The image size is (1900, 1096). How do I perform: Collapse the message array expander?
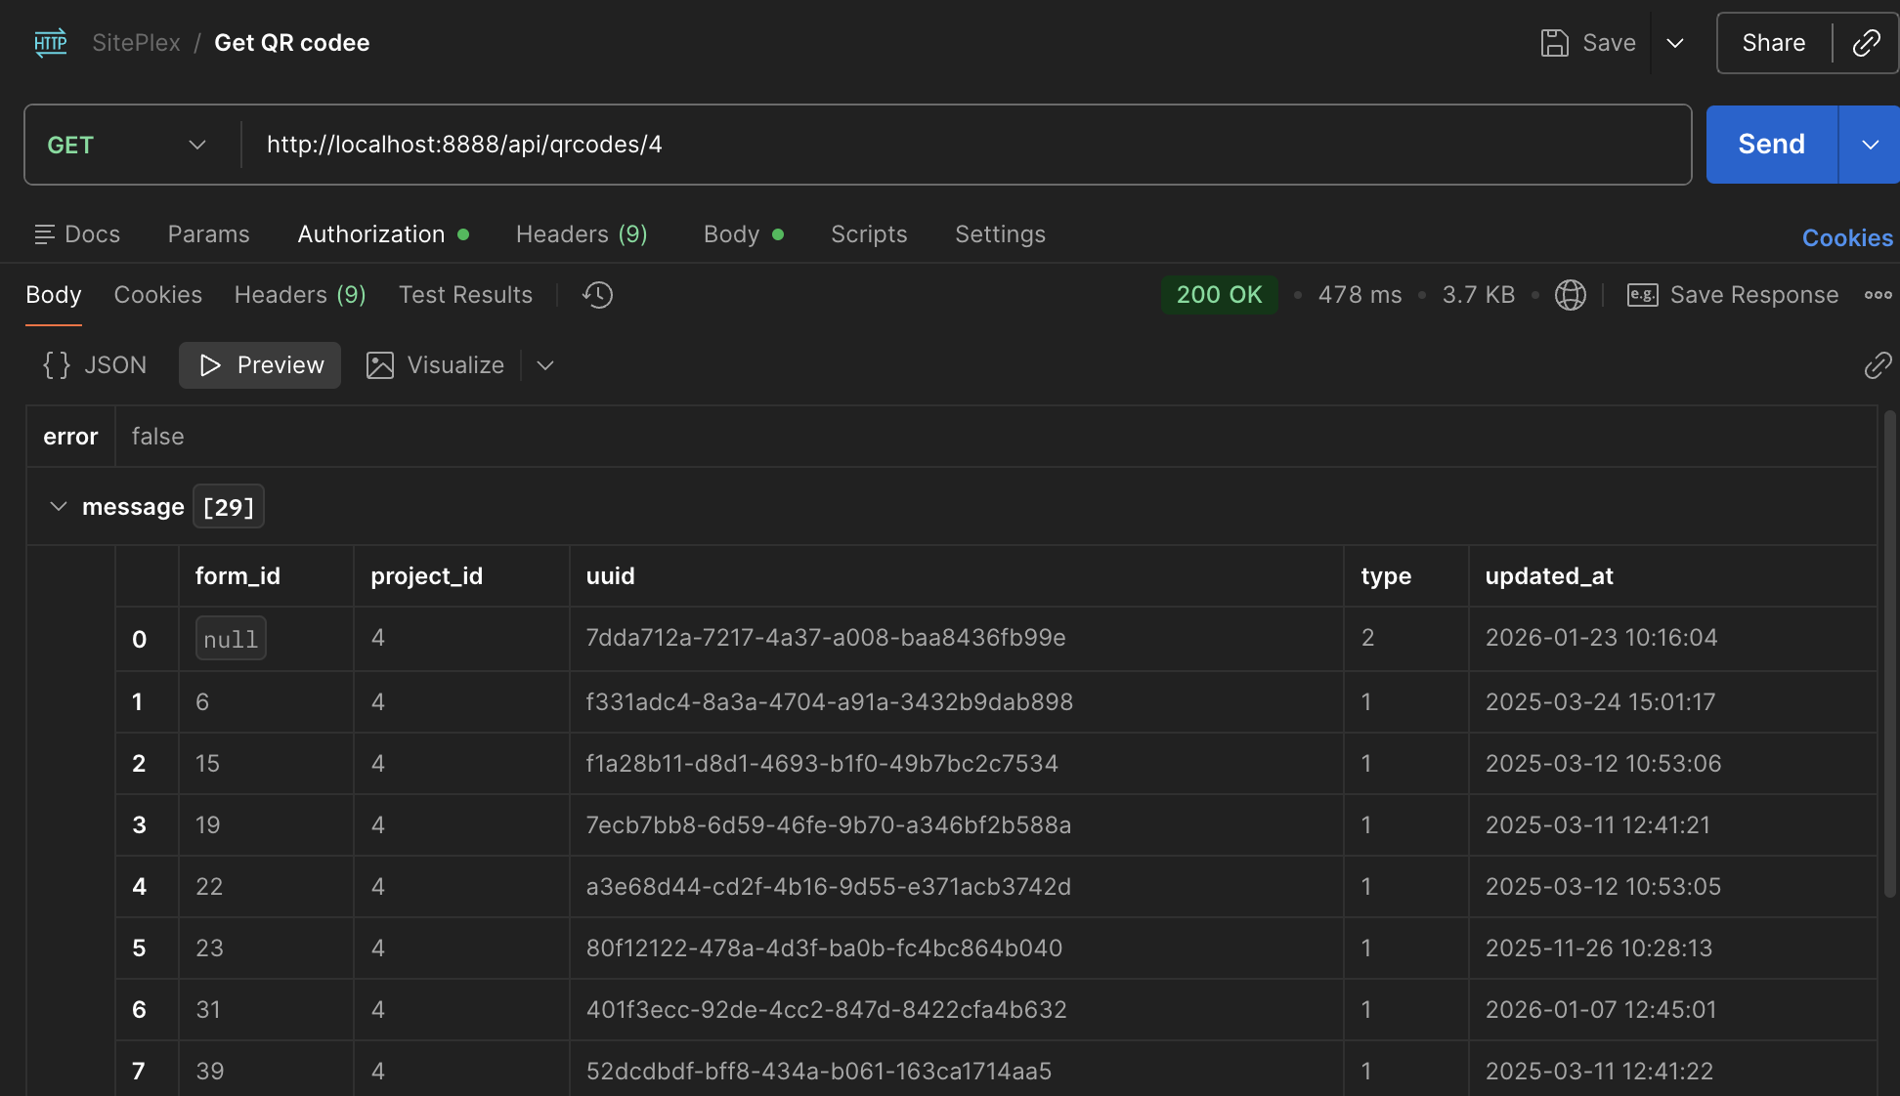click(x=58, y=506)
